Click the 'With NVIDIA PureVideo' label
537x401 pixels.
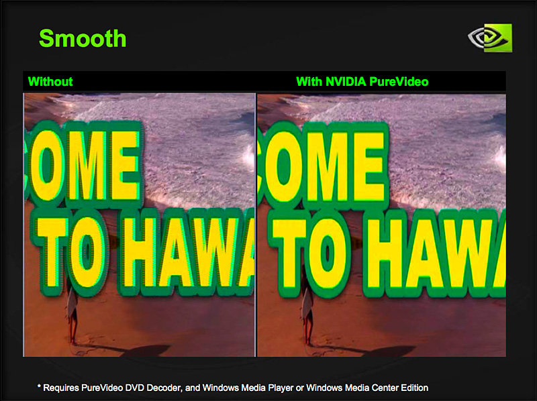pos(362,81)
